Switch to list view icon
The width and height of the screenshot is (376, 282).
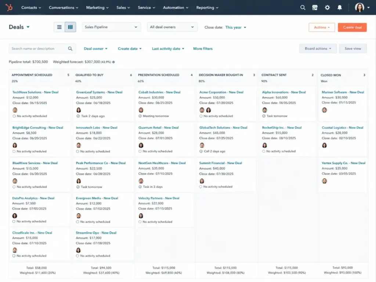pyautogui.click(x=59, y=27)
